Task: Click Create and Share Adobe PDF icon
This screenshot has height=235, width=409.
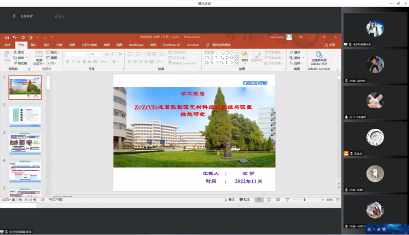Action: [x=319, y=55]
